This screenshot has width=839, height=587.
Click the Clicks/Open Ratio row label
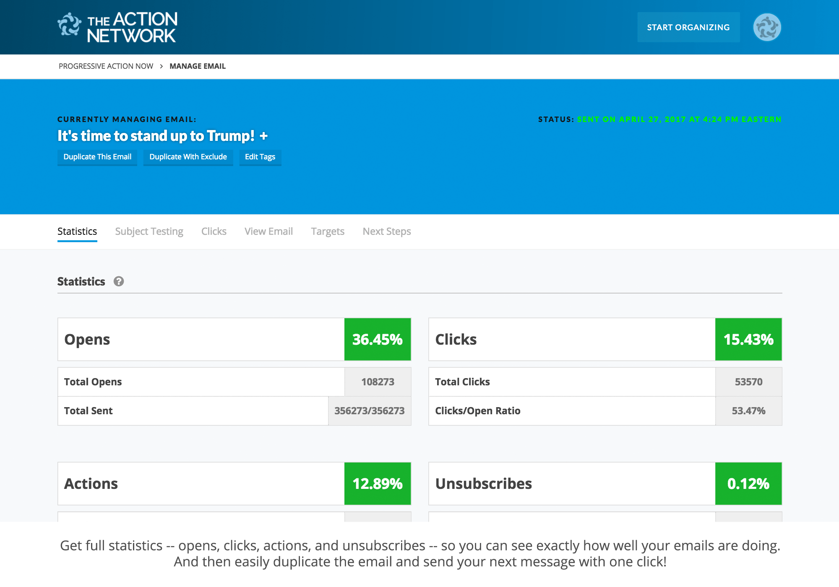[478, 411]
